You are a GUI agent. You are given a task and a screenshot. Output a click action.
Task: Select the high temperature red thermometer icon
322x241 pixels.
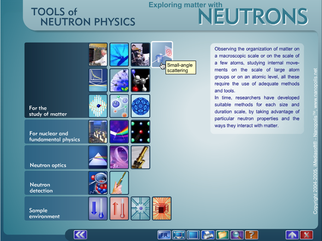(119, 208)
